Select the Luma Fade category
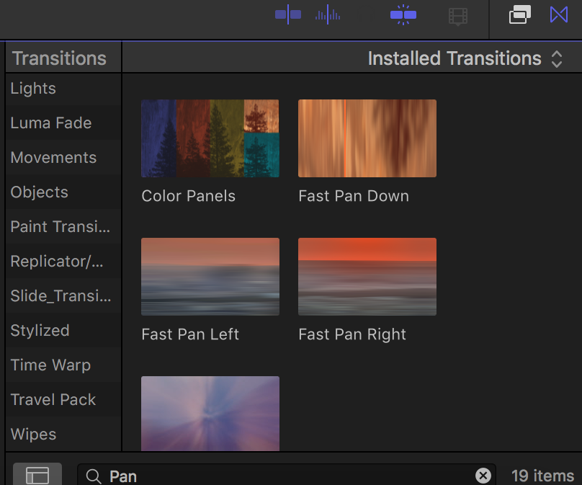 coord(51,123)
